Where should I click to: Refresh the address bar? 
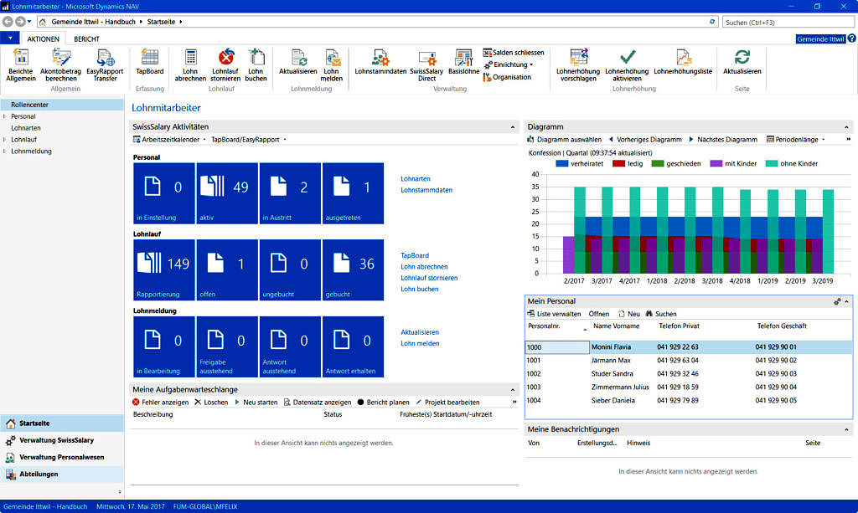[x=712, y=22]
